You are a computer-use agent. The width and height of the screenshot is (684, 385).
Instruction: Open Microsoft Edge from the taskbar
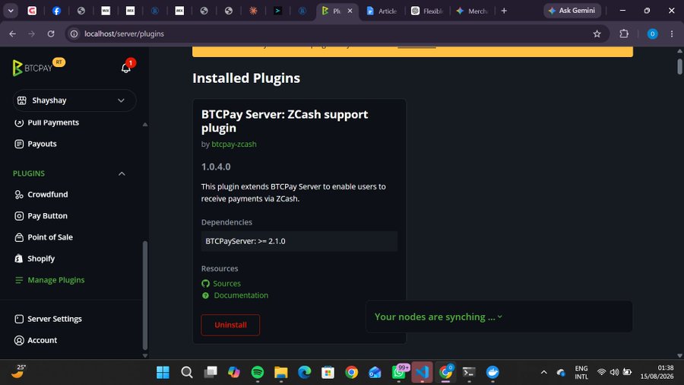305,372
